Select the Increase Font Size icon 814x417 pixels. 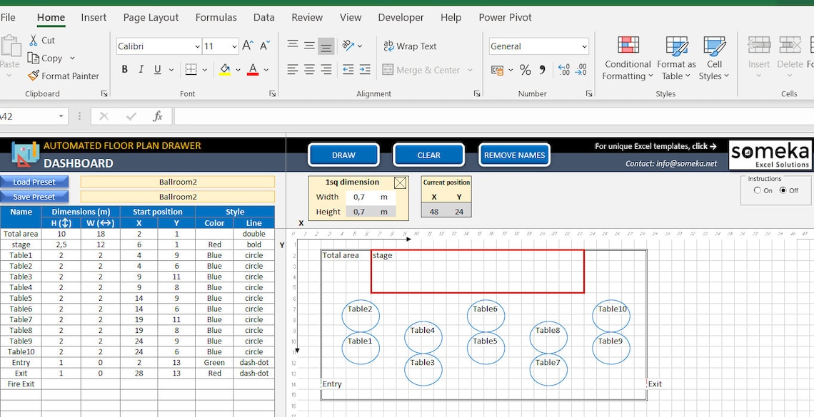tap(246, 43)
